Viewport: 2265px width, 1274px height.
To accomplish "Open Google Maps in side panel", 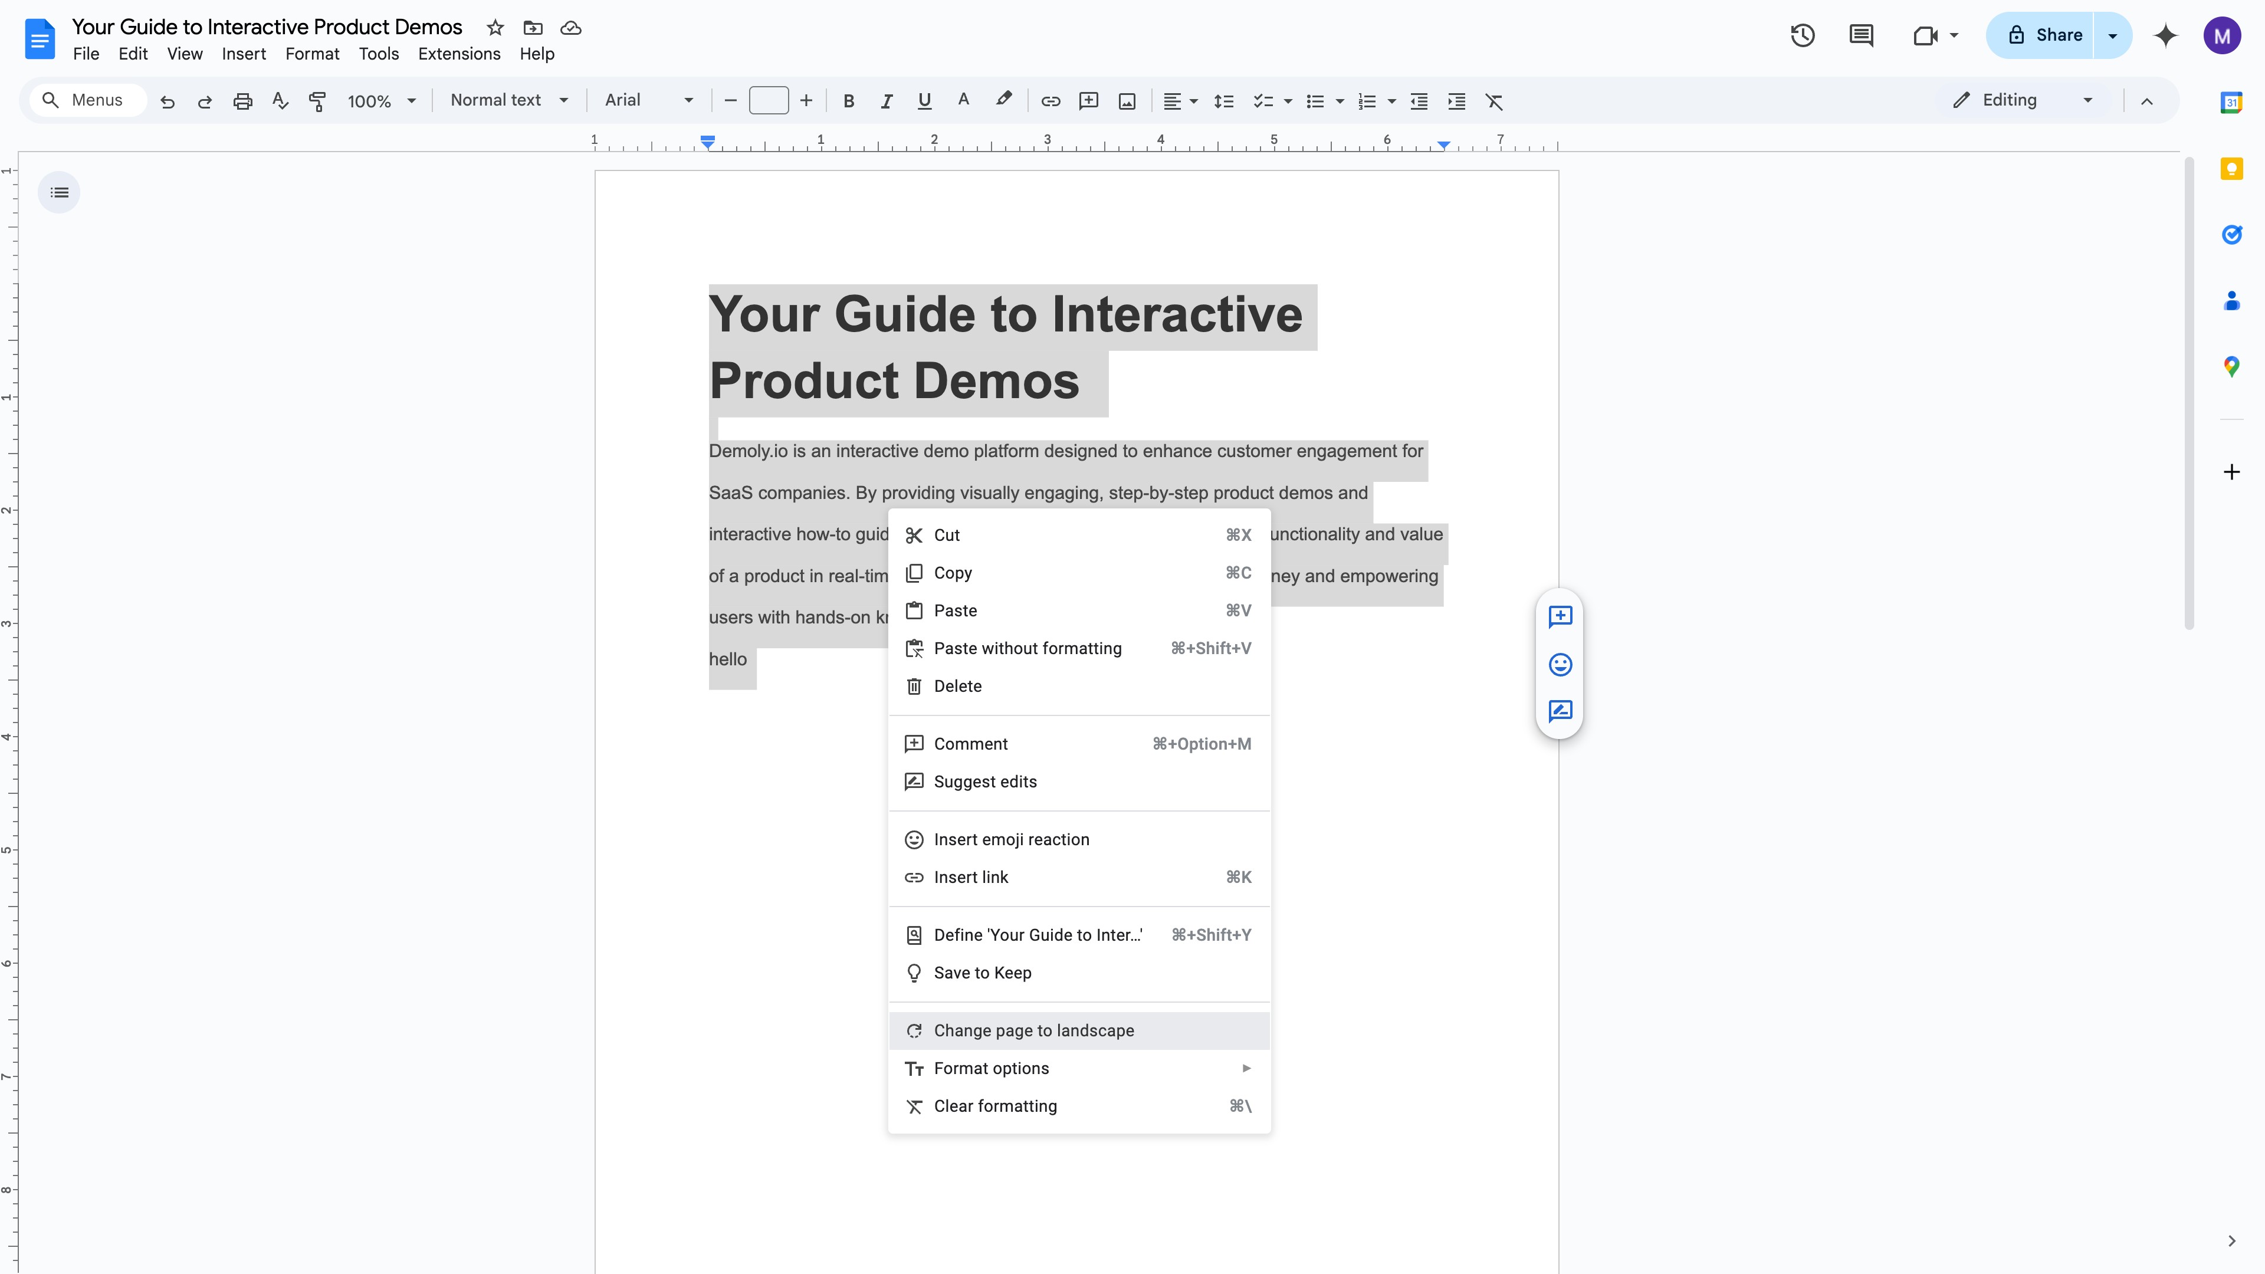I will tap(2231, 366).
